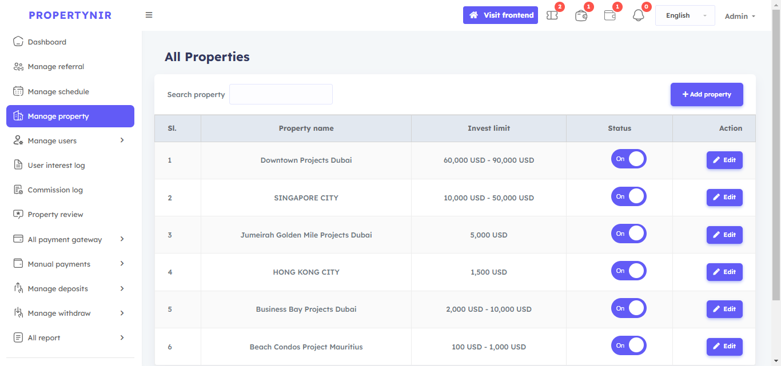This screenshot has width=781, height=366.
Task: Click the Commission log icon in sidebar
Action: (x=18, y=190)
